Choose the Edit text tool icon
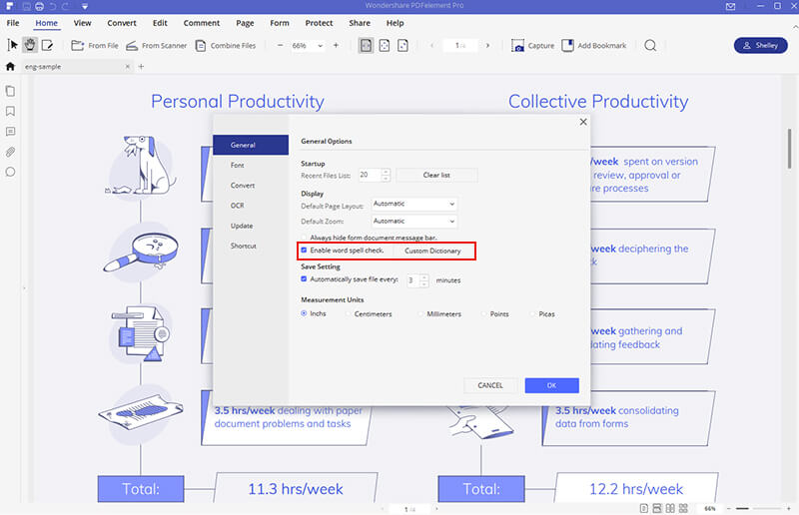The height and width of the screenshot is (515, 799). click(x=47, y=45)
